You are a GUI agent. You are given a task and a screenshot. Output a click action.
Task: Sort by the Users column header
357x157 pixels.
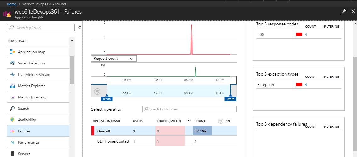(x=138, y=121)
